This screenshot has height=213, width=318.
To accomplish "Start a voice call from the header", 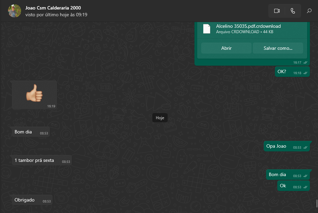I will [293, 11].
